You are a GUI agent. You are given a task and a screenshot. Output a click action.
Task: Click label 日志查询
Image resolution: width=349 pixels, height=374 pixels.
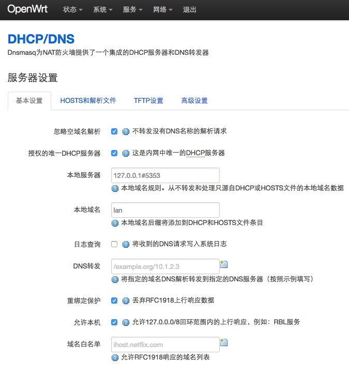tap(87, 244)
